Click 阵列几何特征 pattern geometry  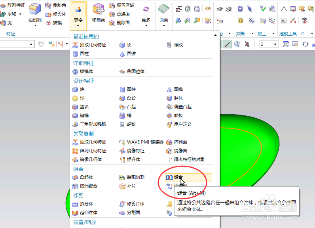click(89, 151)
